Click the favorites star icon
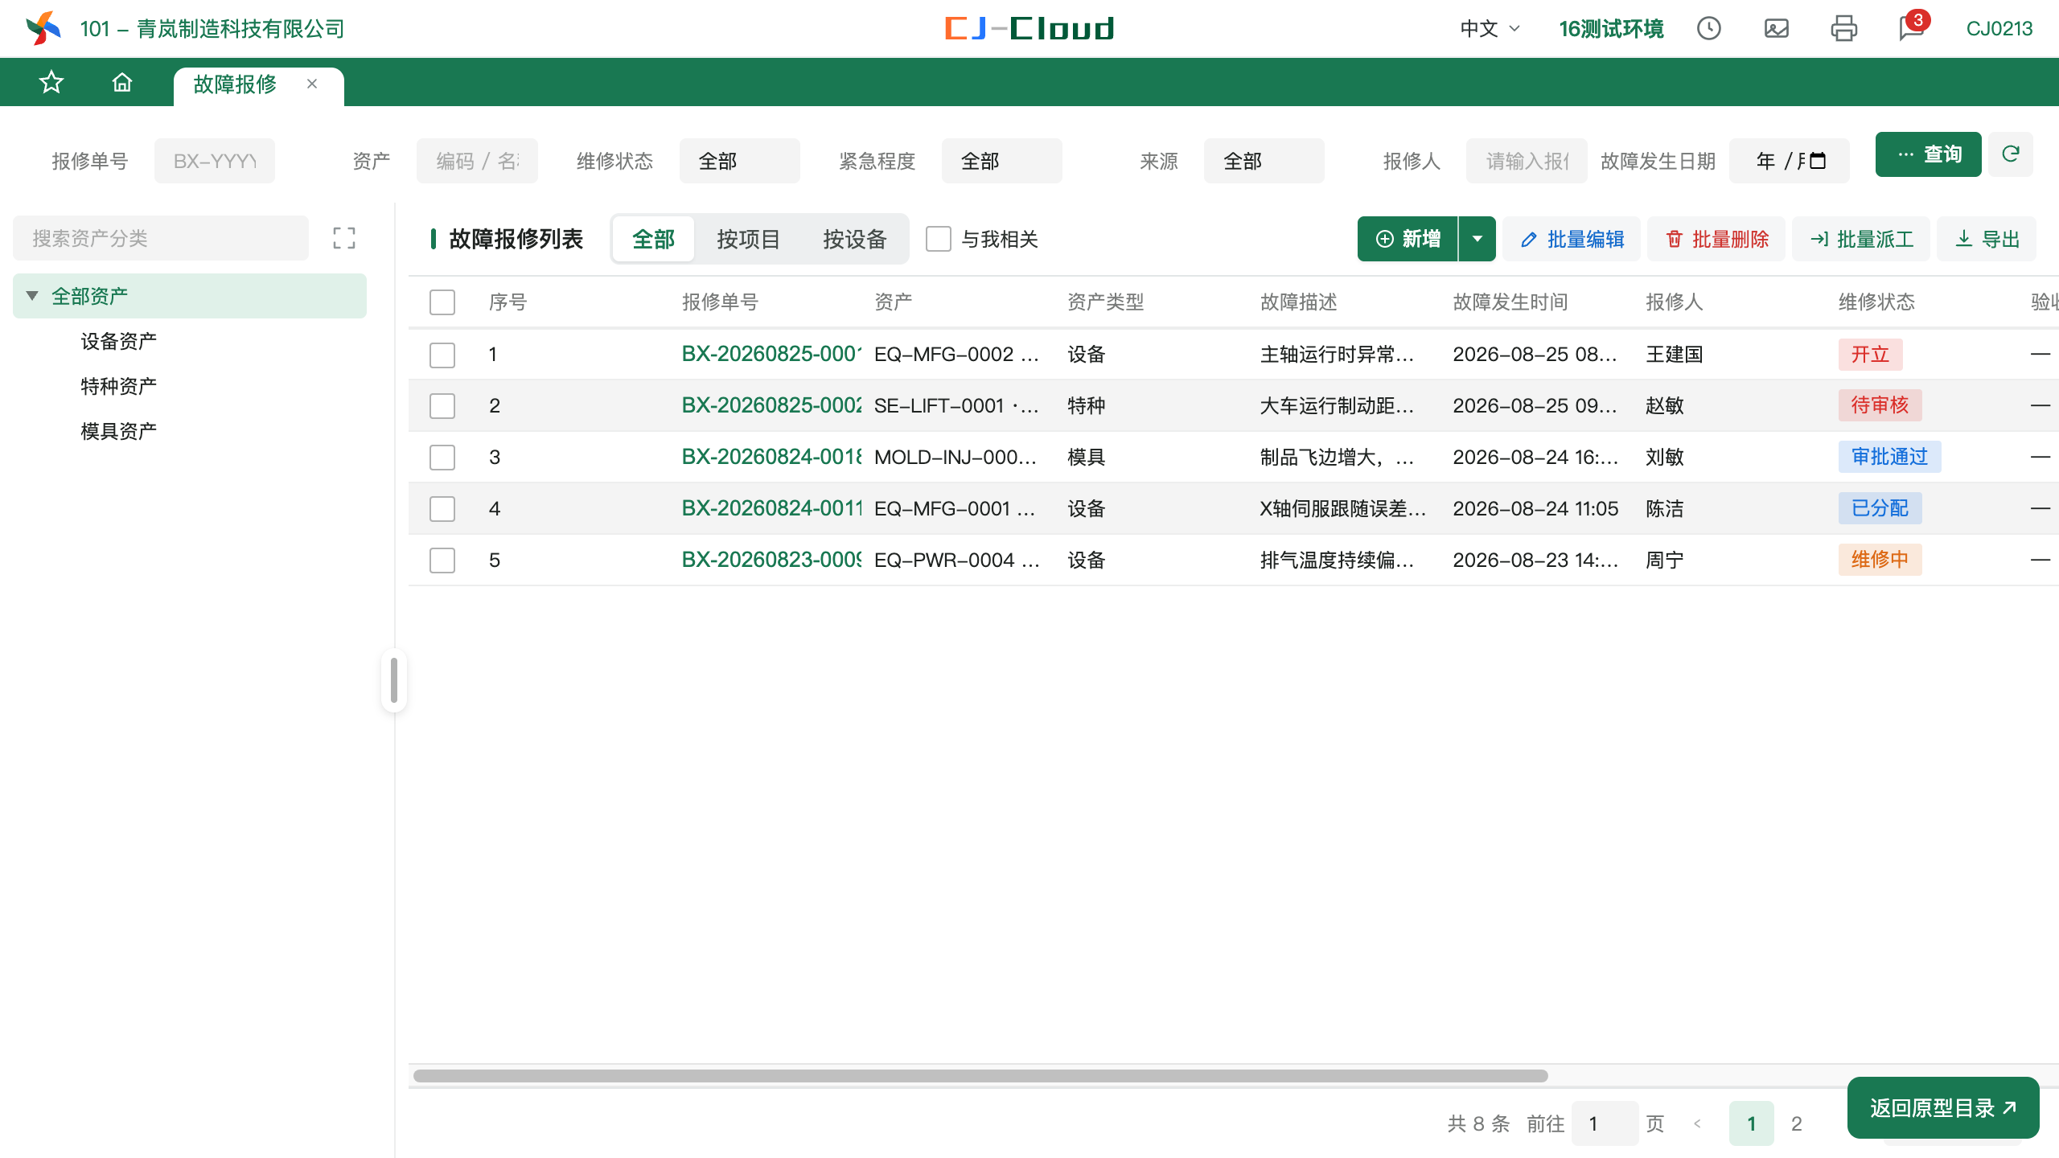Screen dimensions: 2059x1158 click(x=51, y=82)
